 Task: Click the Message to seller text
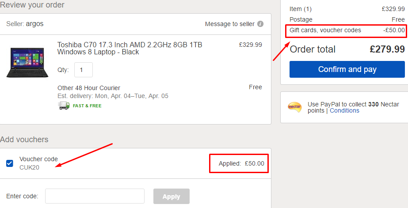click(x=230, y=24)
